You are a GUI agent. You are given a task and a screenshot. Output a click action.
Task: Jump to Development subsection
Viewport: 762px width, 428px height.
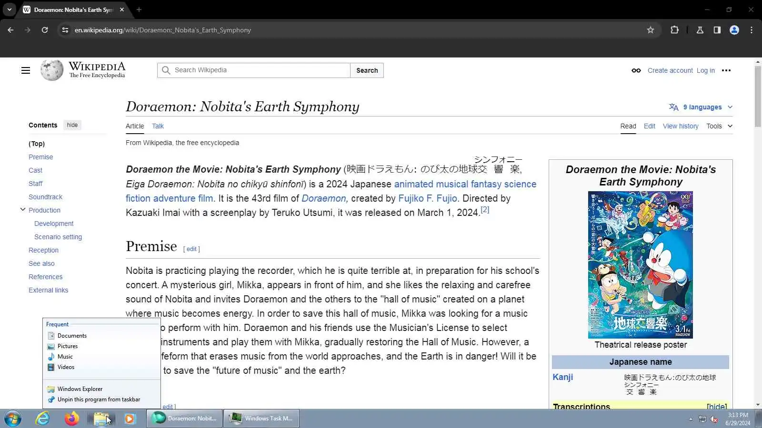tap(54, 224)
